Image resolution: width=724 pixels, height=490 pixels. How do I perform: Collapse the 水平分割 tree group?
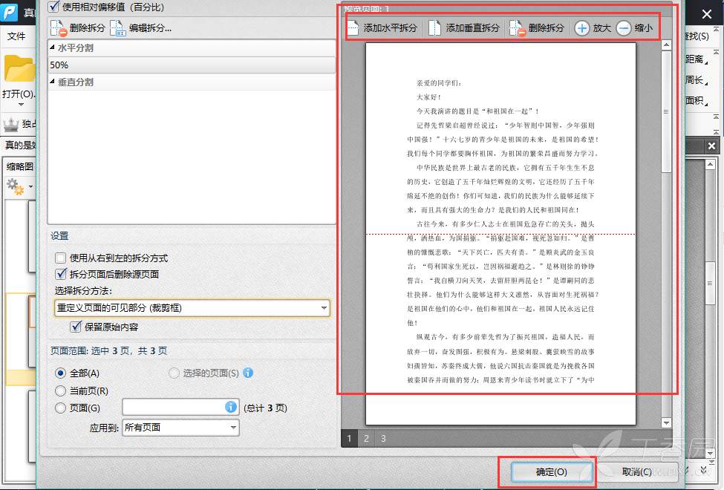pyautogui.click(x=52, y=47)
